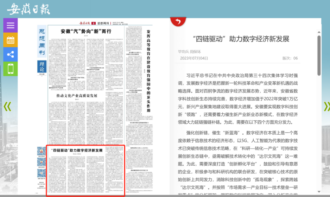Screen dimensions: 330x197
Task: Open the hamburger menu in the sidebar
Action: pyautogui.click(x=10, y=25)
